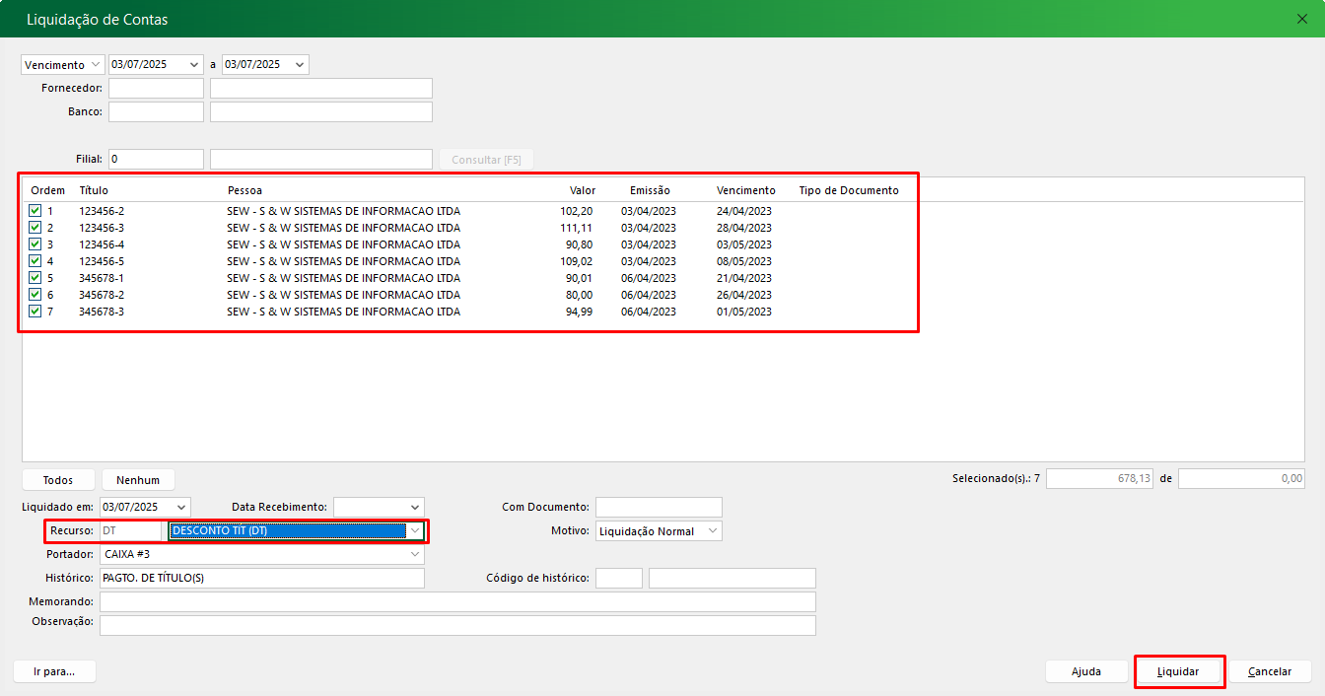This screenshot has width=1325, height=696.
Task: Toggle checkbox for título 123456-4
Action: click(x=35, y=244)
